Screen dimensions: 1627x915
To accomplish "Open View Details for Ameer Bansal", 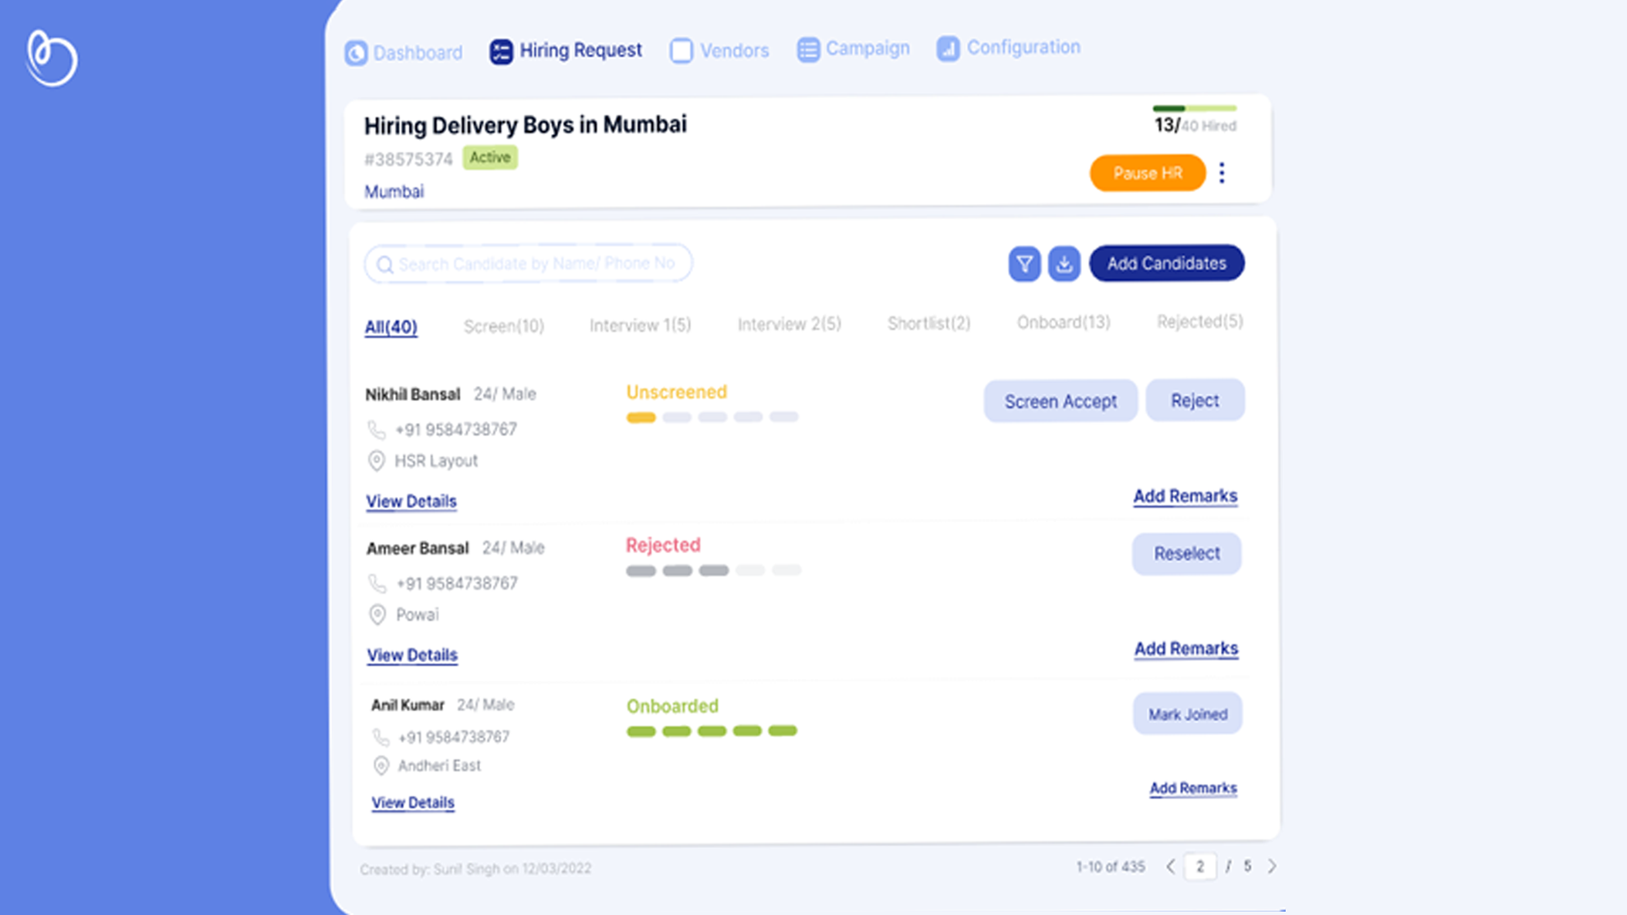I will coord(411,655).
